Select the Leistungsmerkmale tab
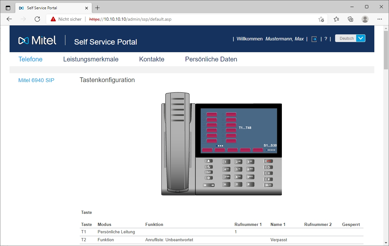Viewport: 389px width, 246px height. point(91,59)
